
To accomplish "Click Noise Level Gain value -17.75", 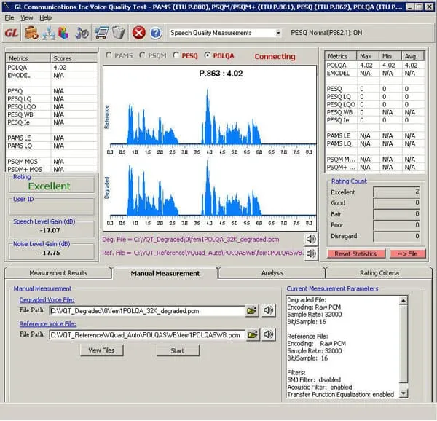I will 50,253.
